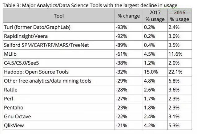
Task: Click the QlikView tool name
Action: click(14, 126)
